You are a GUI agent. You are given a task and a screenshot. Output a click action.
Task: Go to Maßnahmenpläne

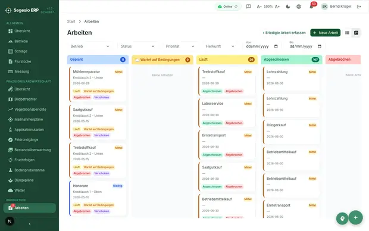coord(29,120)
